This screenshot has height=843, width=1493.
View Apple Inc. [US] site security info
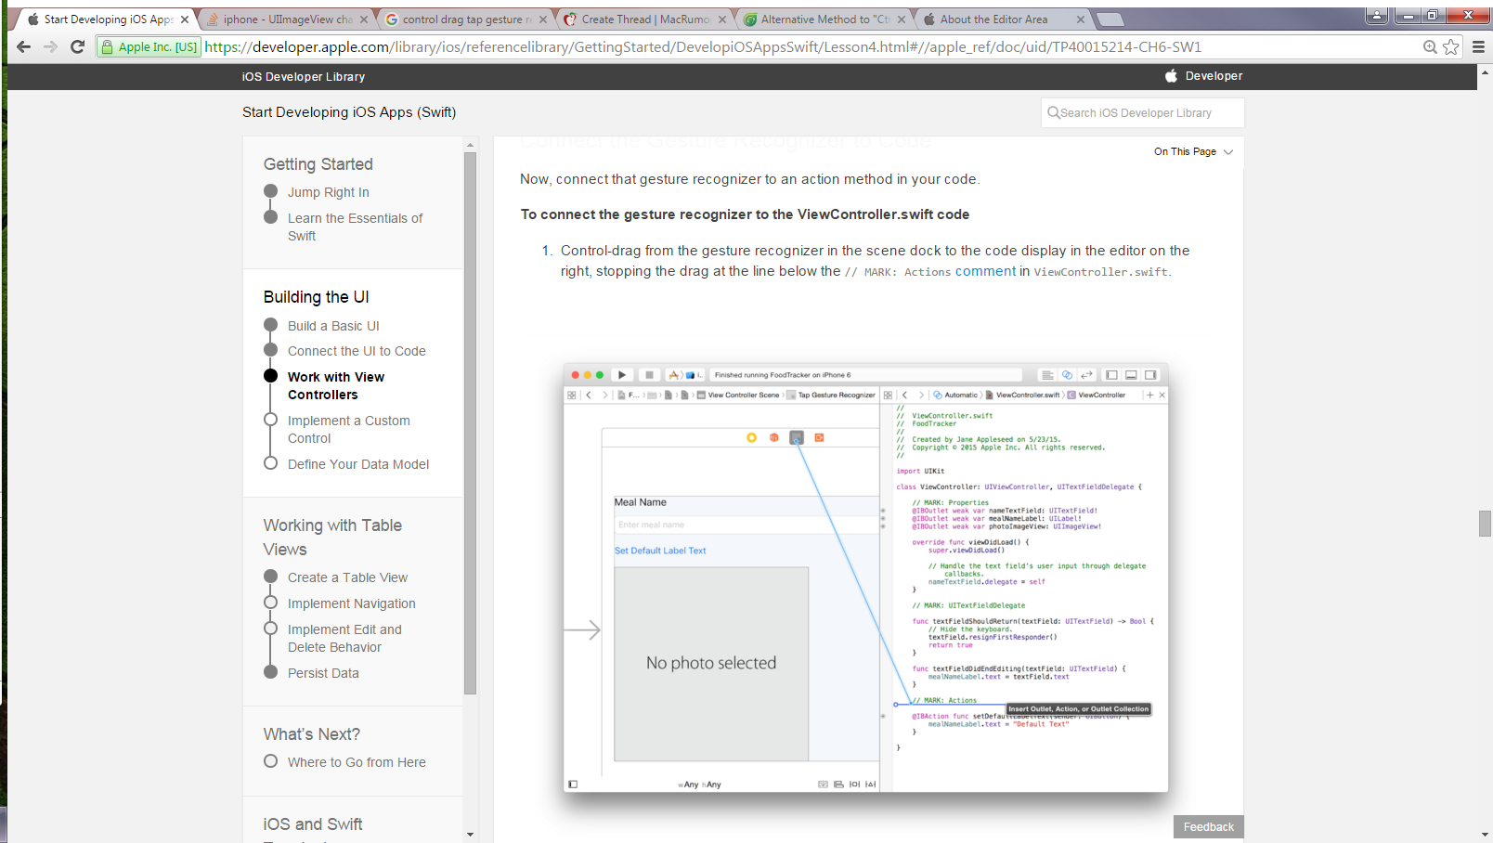point(149,47)
